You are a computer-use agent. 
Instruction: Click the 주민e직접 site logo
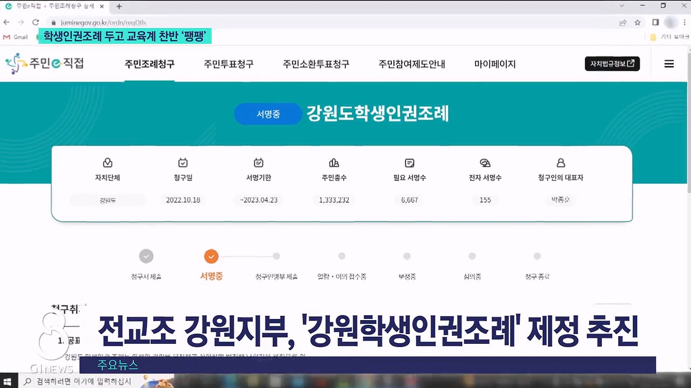point(45,64)
